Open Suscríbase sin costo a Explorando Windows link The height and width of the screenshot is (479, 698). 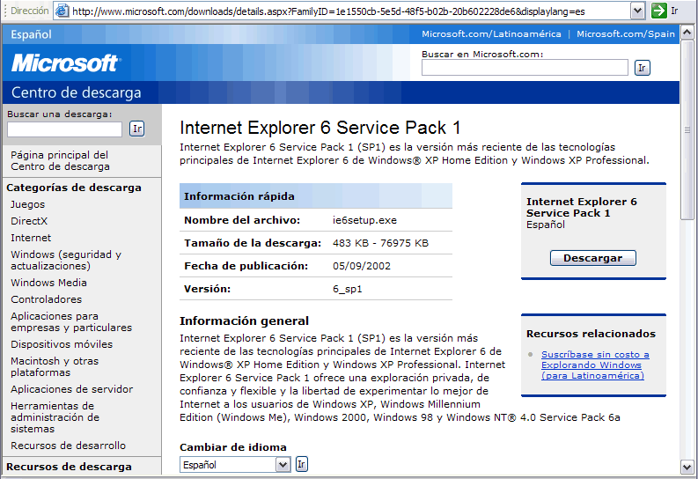[595, 365]
